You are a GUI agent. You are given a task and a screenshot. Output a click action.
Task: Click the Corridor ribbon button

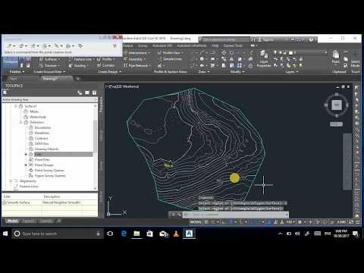pos(105,65)
